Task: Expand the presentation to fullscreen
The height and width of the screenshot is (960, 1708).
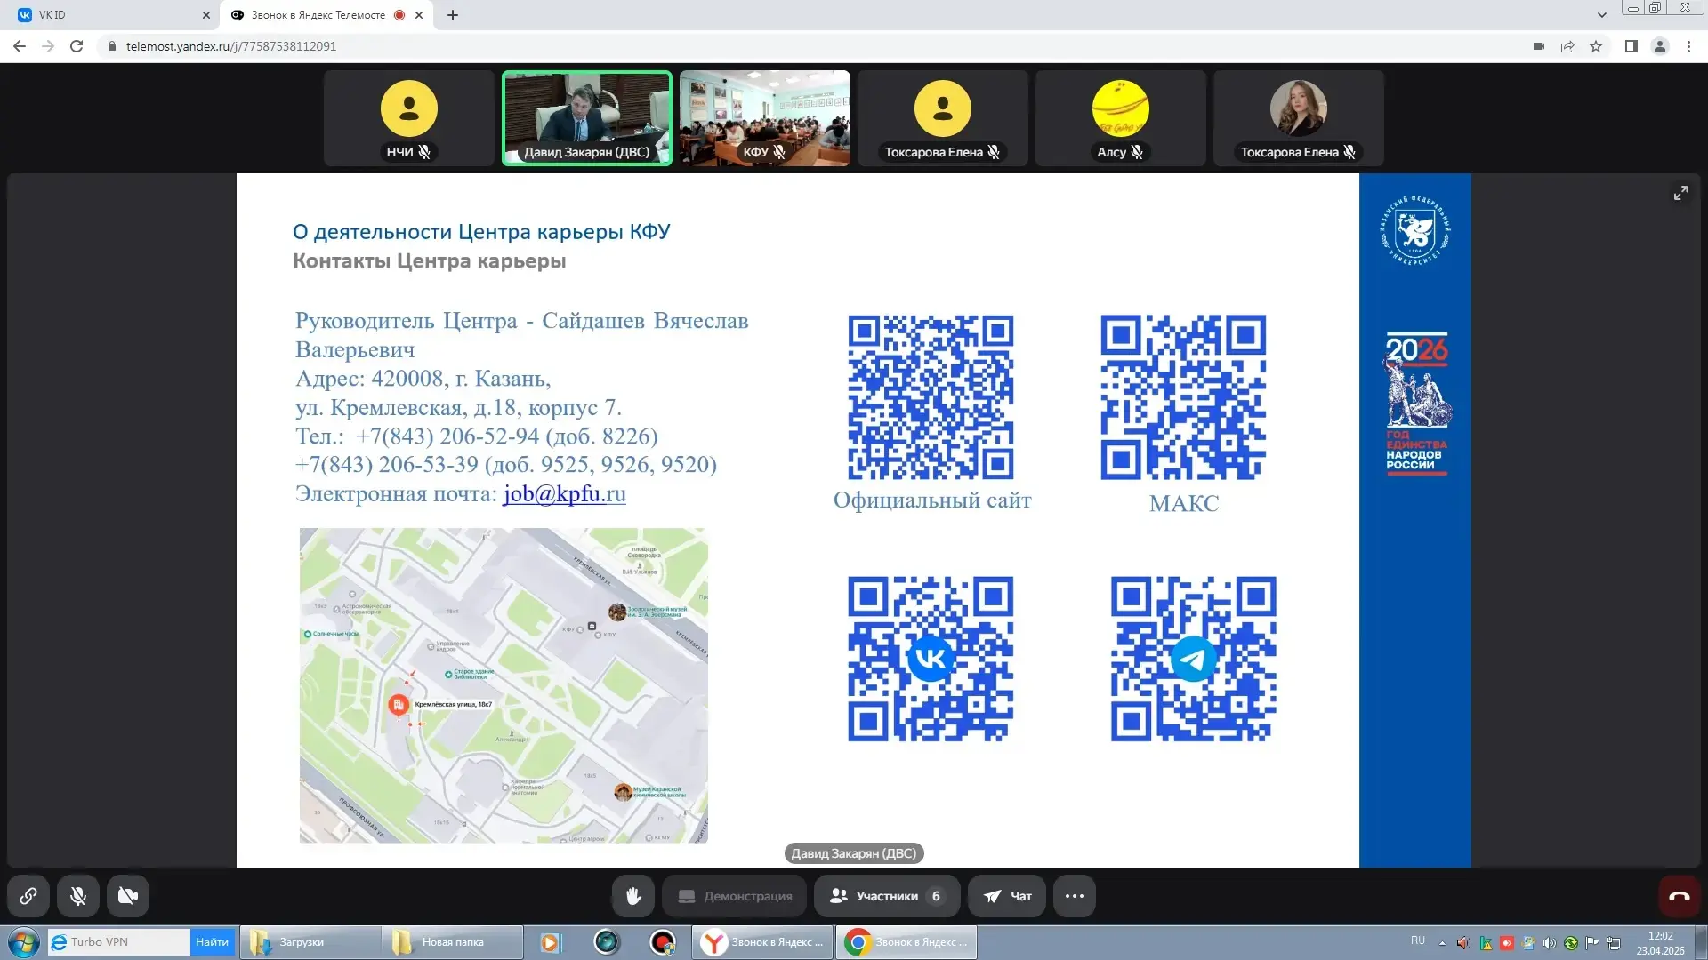Action: (1680, 193)
